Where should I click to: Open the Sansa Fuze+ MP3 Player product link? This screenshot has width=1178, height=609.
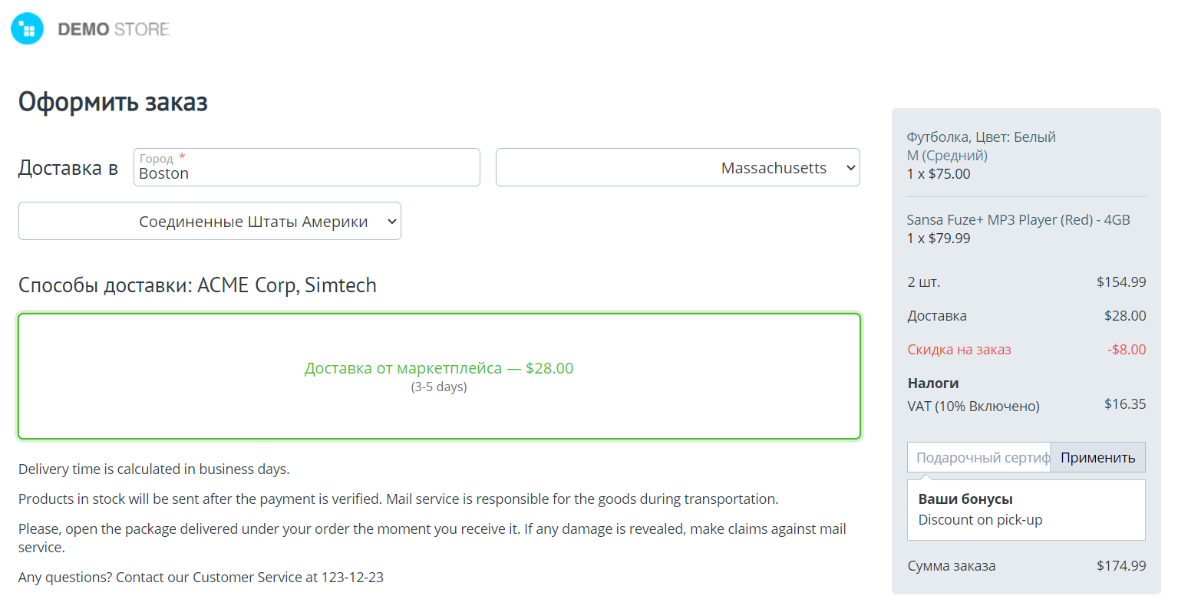tap(1018, 220)
